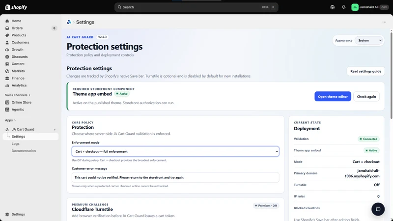Open the Home icon in sidebar
Screen dimensions: 393x221
(7, 21)
